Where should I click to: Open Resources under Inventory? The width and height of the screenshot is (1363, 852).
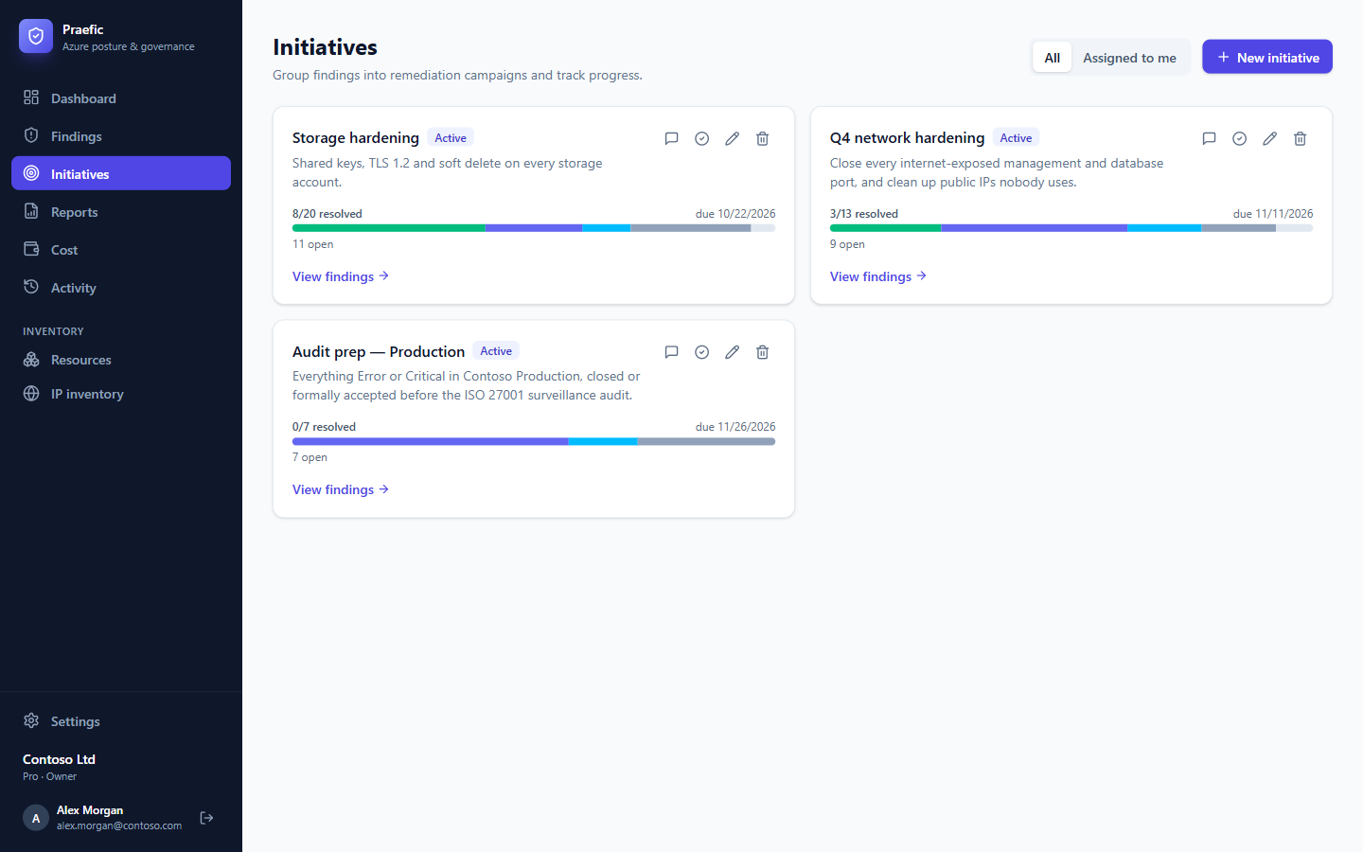(121, 360)
